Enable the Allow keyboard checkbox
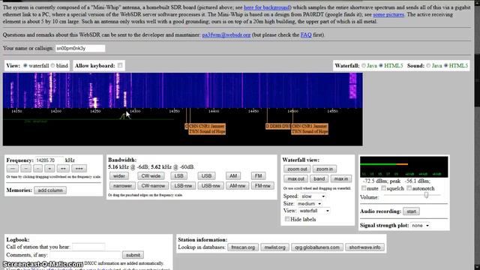 [120, 65]
